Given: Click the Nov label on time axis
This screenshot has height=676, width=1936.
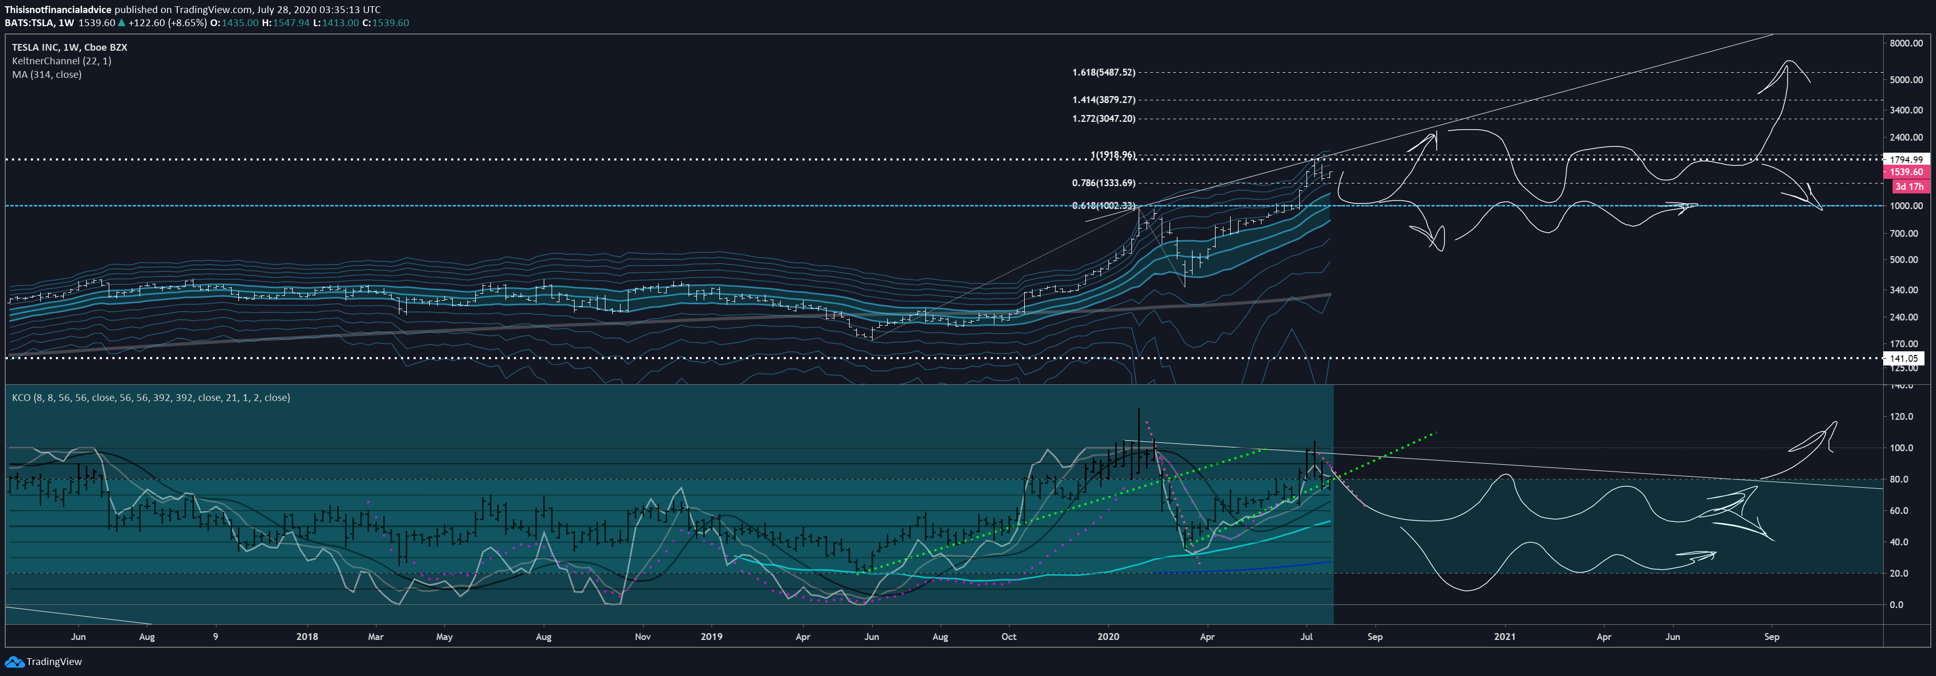Looking at the screenshot, I should (643, 637).
